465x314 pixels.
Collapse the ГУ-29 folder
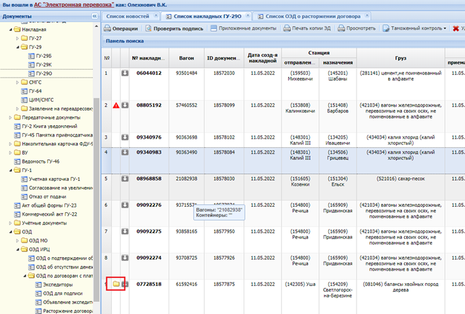pyautogui.click(x=18, y=47)
